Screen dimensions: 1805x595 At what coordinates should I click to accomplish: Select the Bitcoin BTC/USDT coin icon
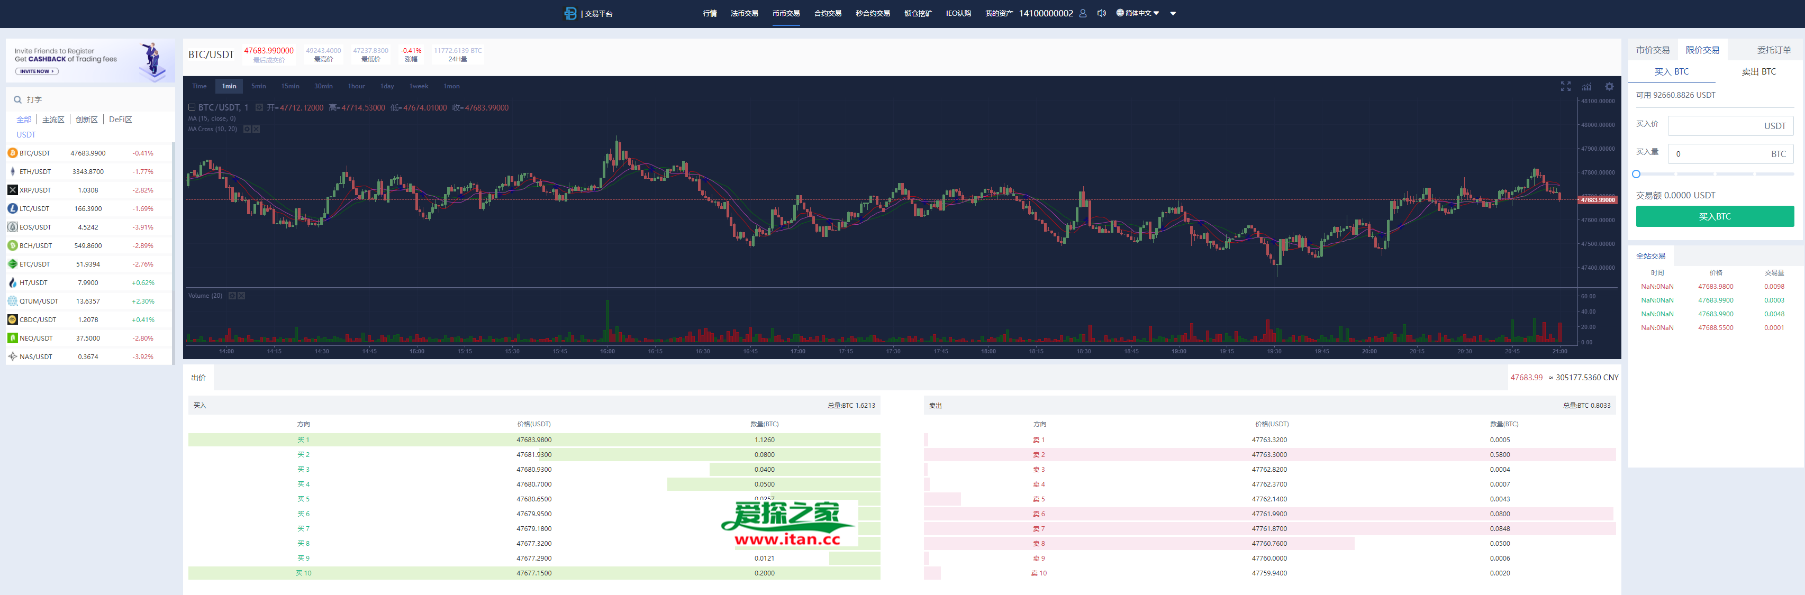[13, 153]
